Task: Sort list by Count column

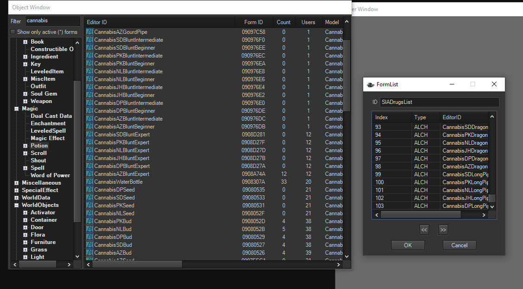Action: 283,22
